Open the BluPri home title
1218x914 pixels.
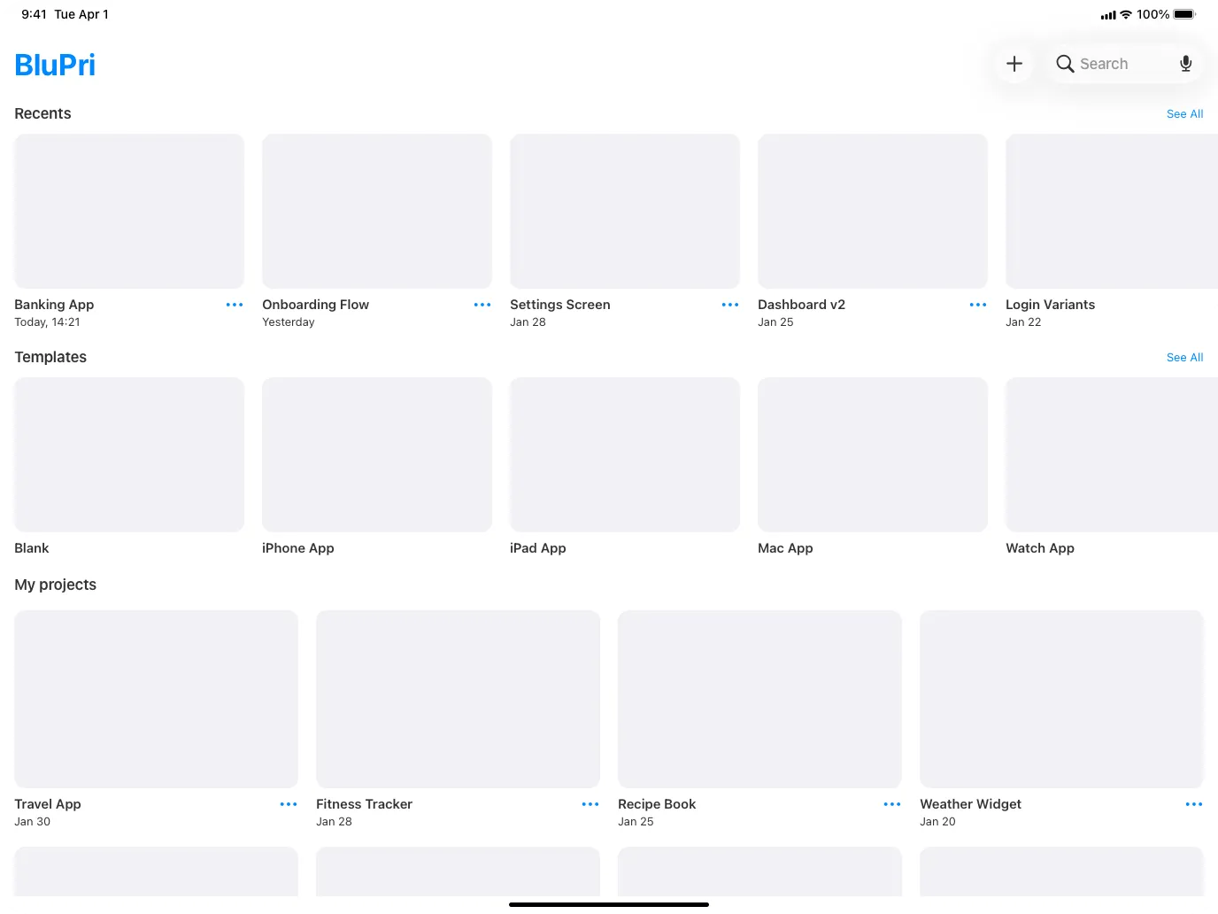(x=55, y=64)
